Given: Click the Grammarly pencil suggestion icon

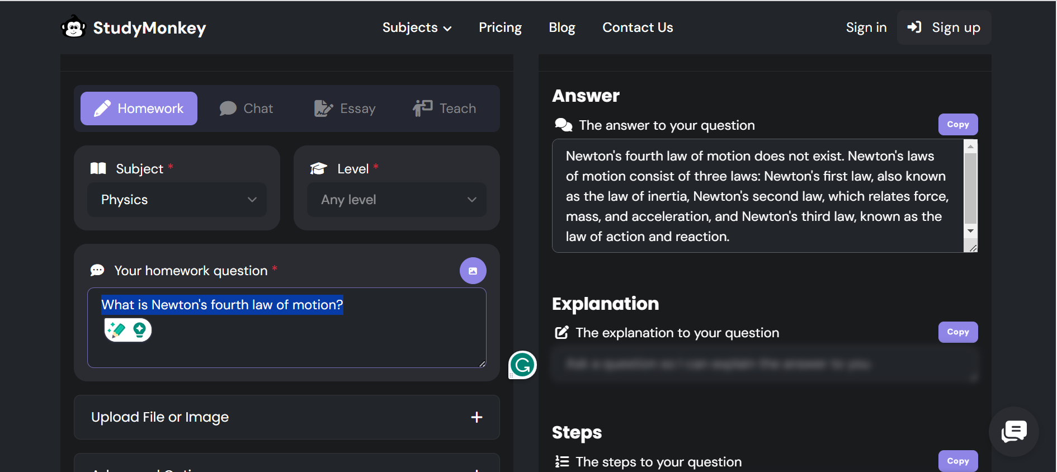Looking at the screenshot, I should pyautogui.click(x=117, y=330).
